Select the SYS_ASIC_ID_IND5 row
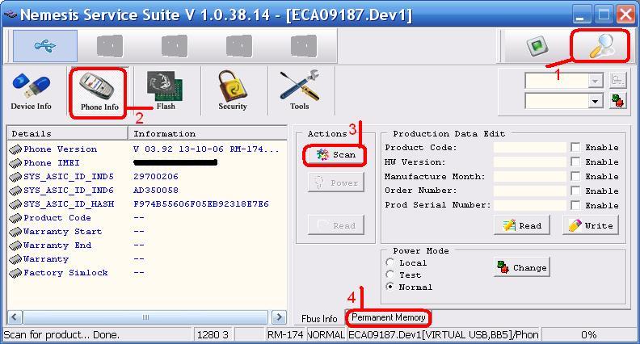Viewport: 640px width, 344px height. (x=147, y=177)
